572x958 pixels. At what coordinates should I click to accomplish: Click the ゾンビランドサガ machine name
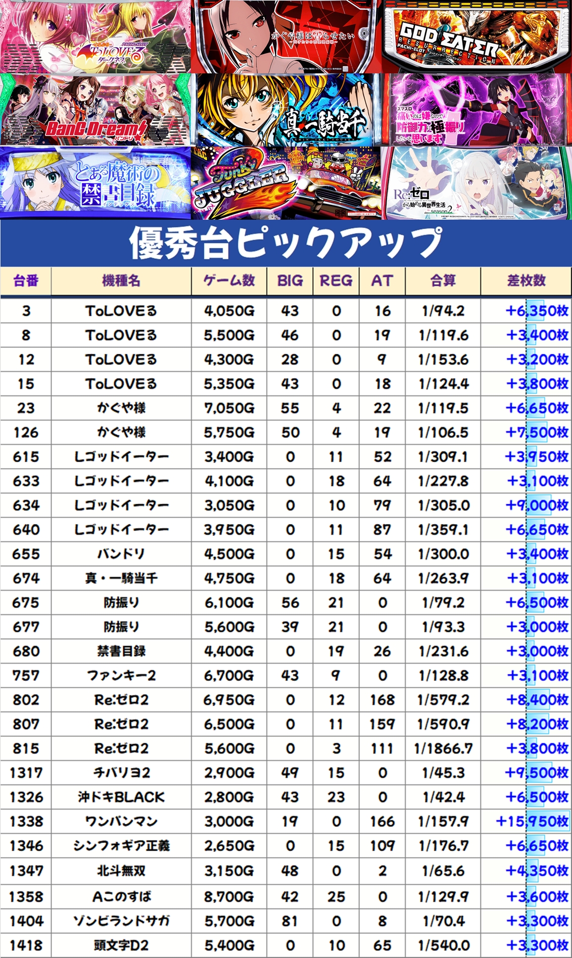tap(121, 921)
